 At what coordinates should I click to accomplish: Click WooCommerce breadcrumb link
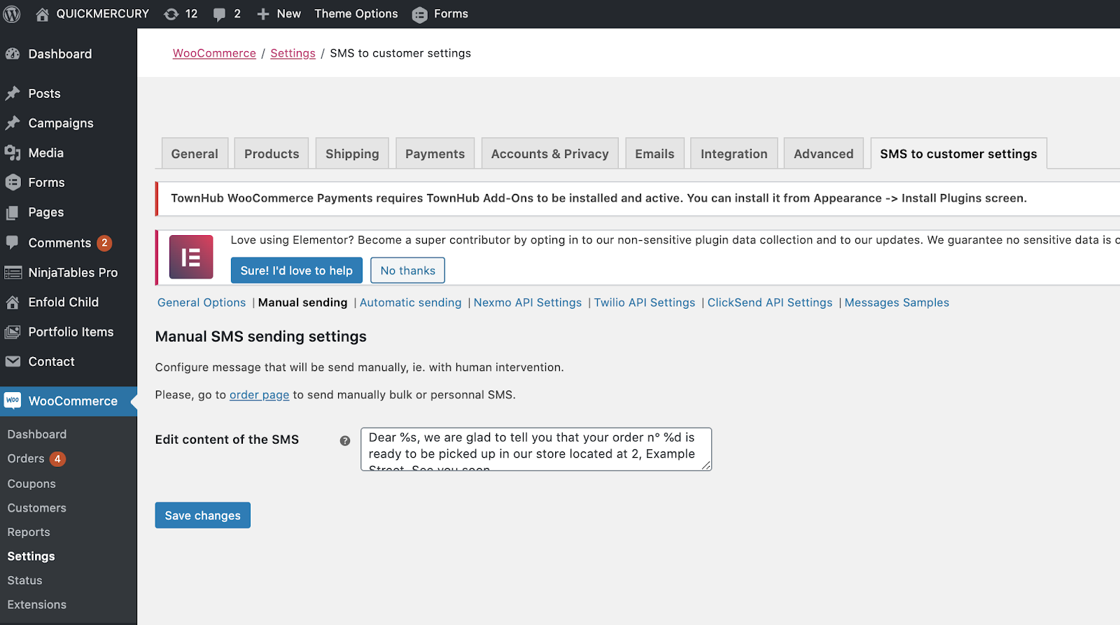pyautogui.click(x=214, y=53)
